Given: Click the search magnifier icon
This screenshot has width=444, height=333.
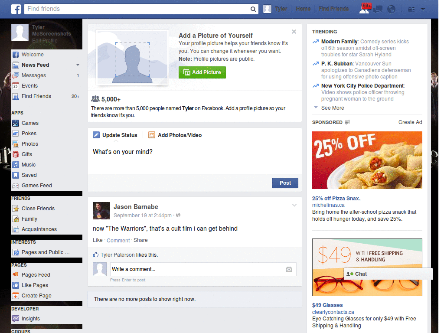Looking at the screenshot, I should pyautogui.click(x=253, y=9).
